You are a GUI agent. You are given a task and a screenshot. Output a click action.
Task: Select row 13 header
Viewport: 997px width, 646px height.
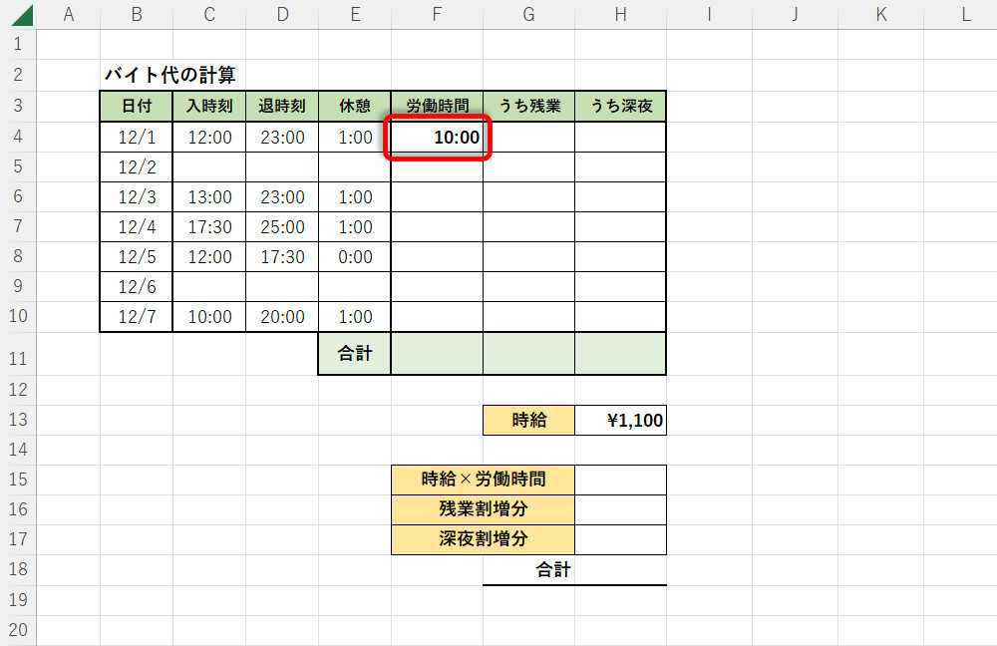(x=18, y=421)
